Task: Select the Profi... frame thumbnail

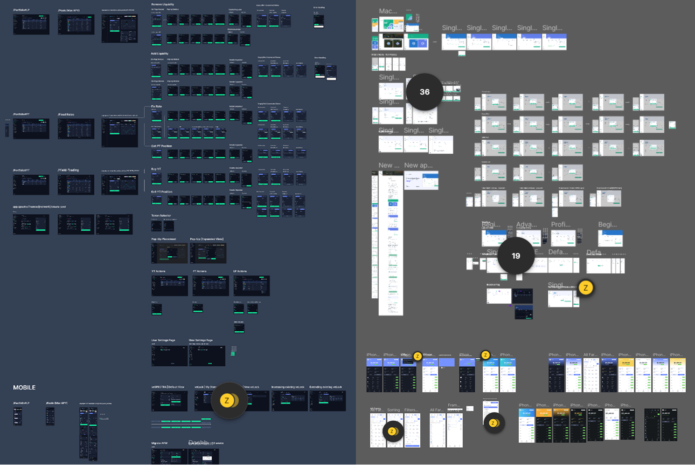Action: coord(563,238)
